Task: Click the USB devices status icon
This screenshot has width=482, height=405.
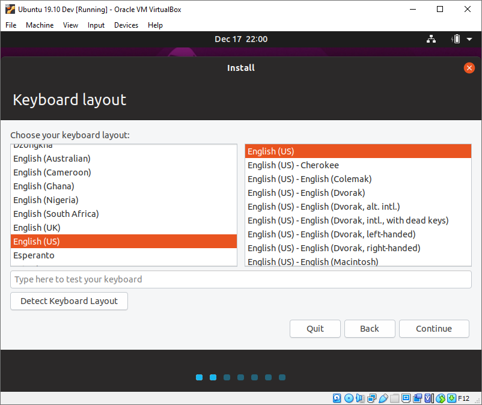Action: (383, 398)
